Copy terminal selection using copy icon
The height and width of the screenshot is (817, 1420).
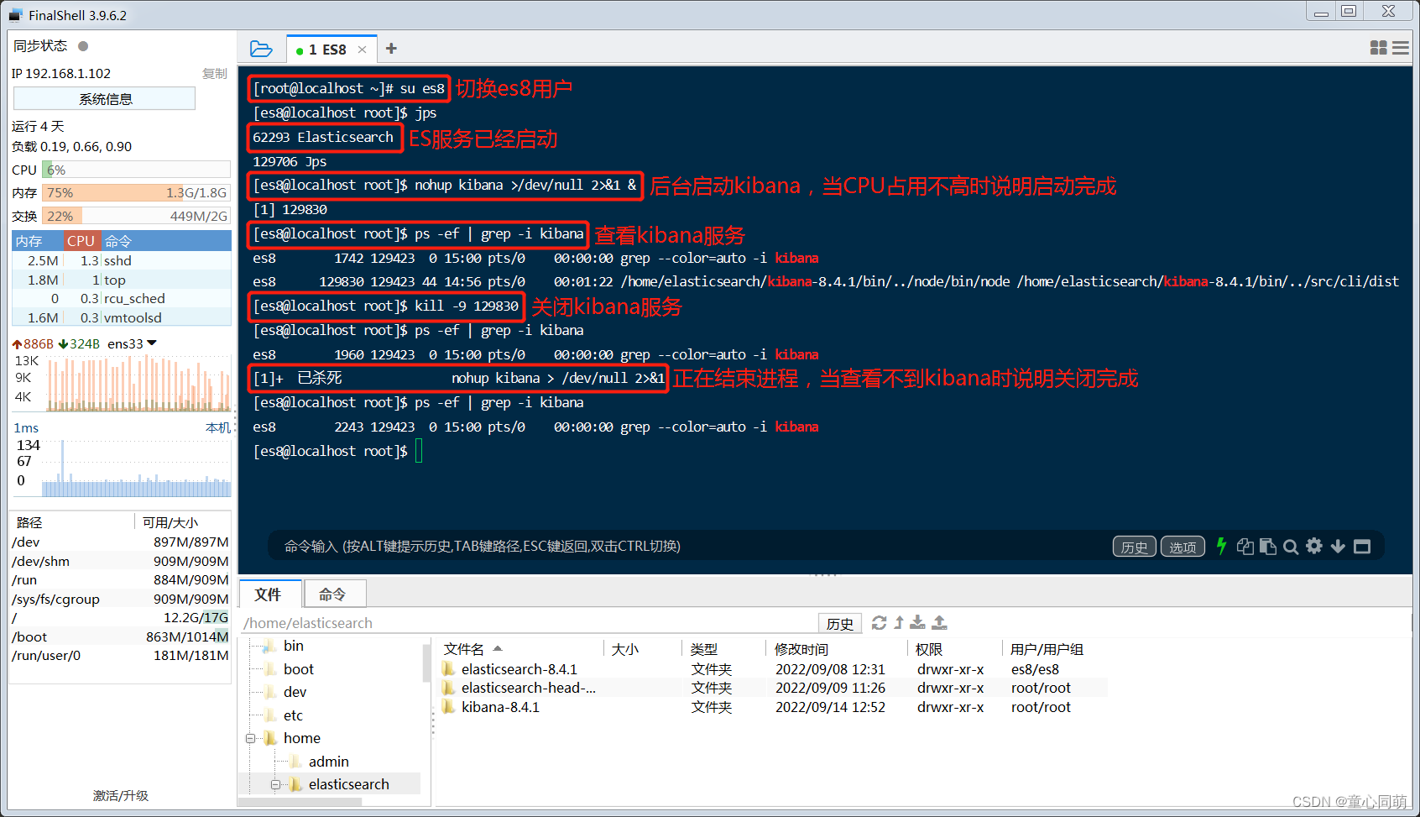1245,547
